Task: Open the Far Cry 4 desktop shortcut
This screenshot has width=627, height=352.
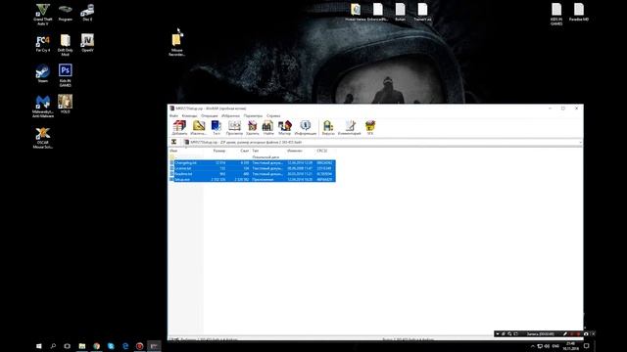Action: click(43, 43)
